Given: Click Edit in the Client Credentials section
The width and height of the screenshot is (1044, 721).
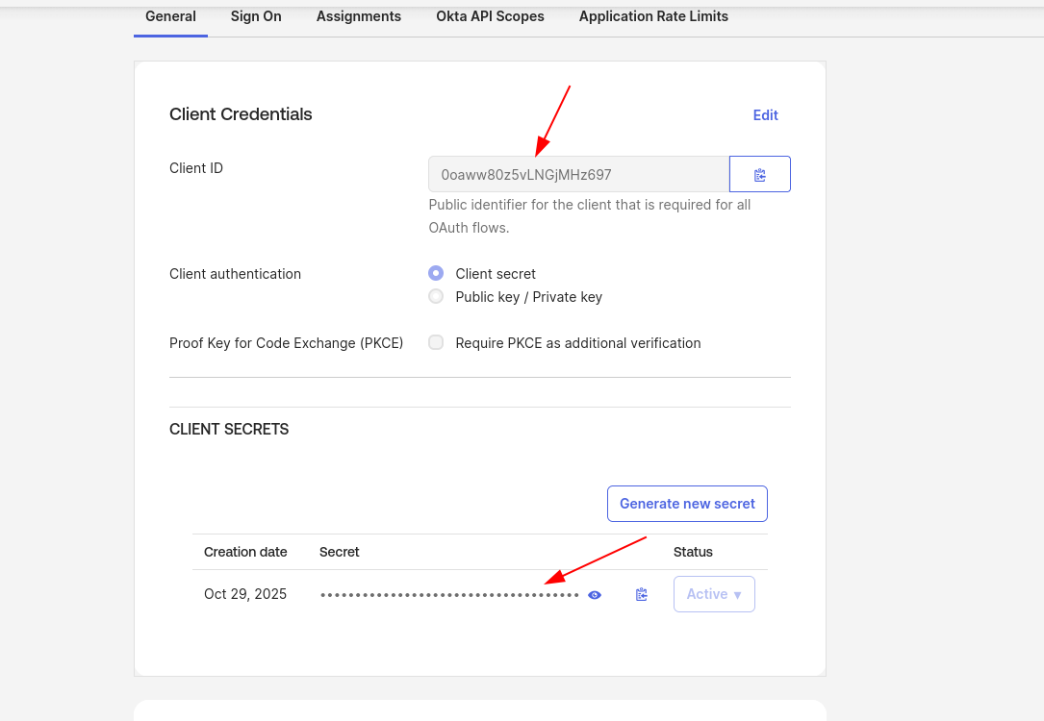Looking at the screenshot, I should (x=765, y=114).
